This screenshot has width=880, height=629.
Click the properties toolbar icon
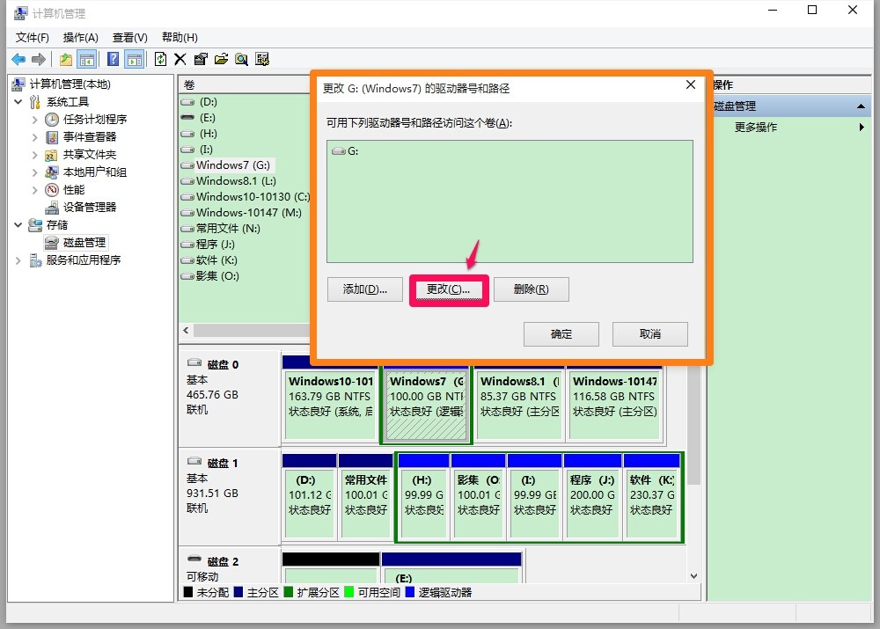201,59
